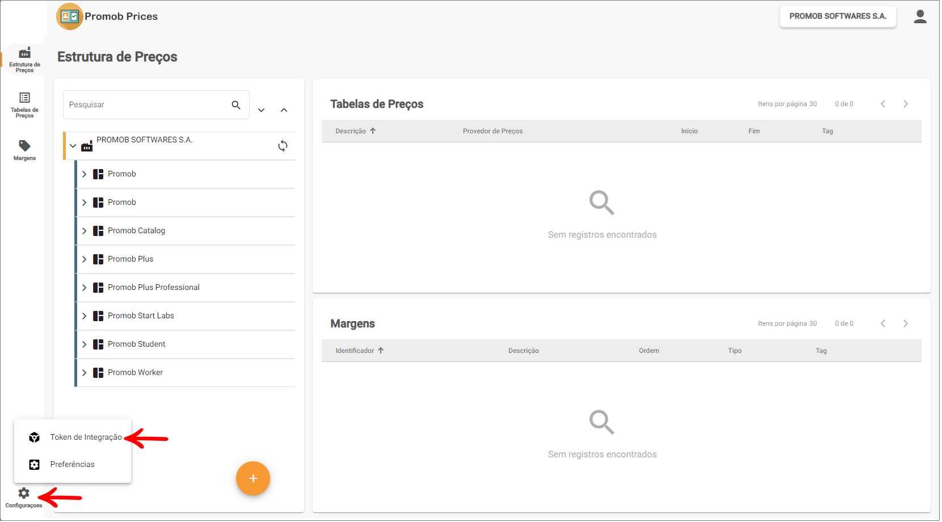Screen dimensions: 942x522
Task: Select Preferências menu item
Action: 73,464
